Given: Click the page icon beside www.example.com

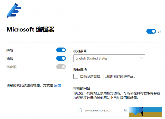Looking at the screenshot, I should click(80, 110).
